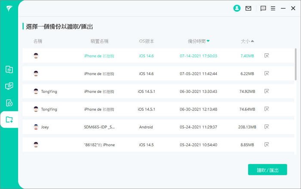301x189 pixels.
Task: Click SDM665-IDP device name
Action: click(x=99, y=127)
